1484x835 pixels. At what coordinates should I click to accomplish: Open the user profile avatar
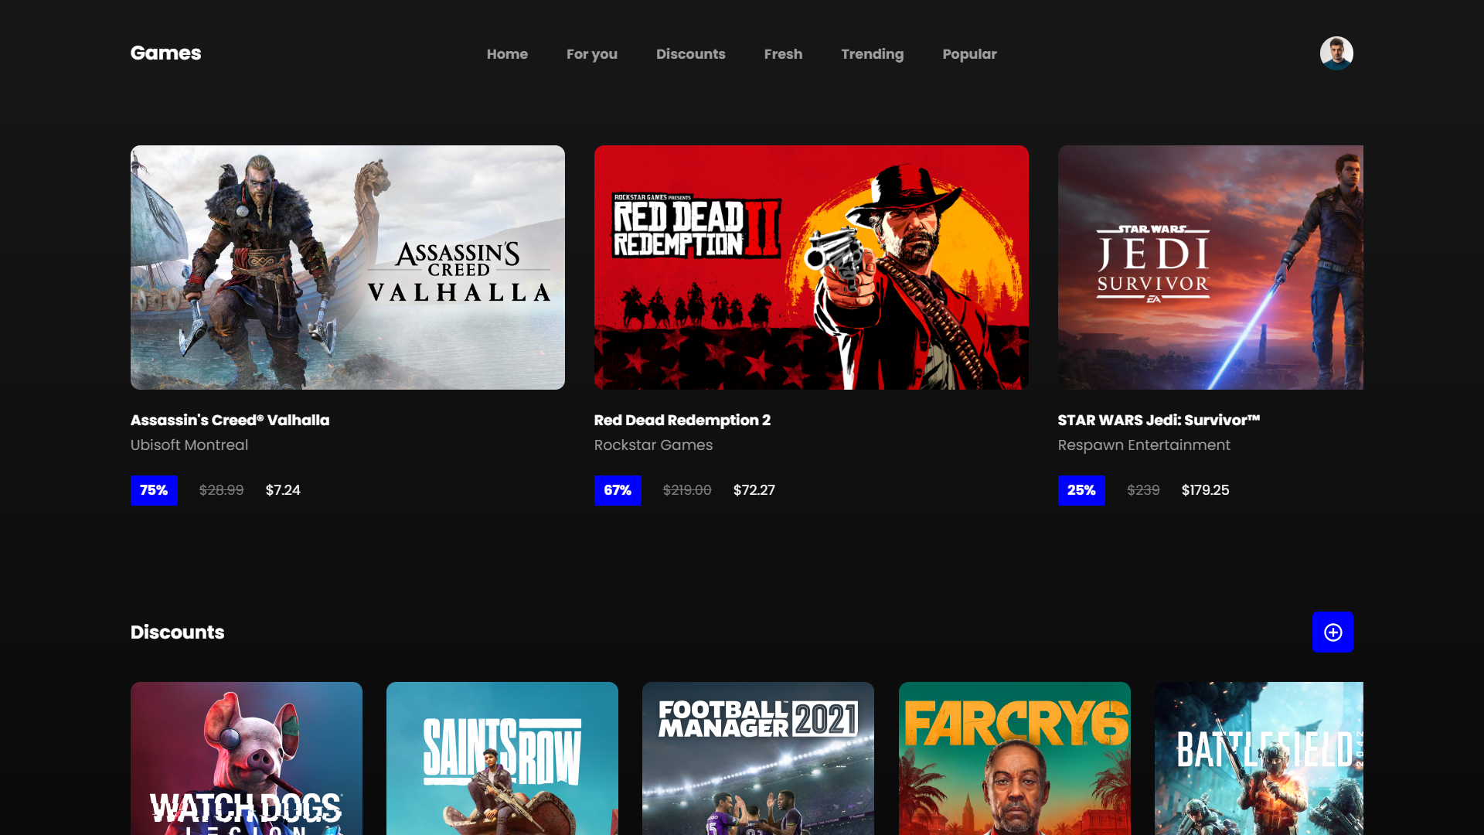(1336, 53)
